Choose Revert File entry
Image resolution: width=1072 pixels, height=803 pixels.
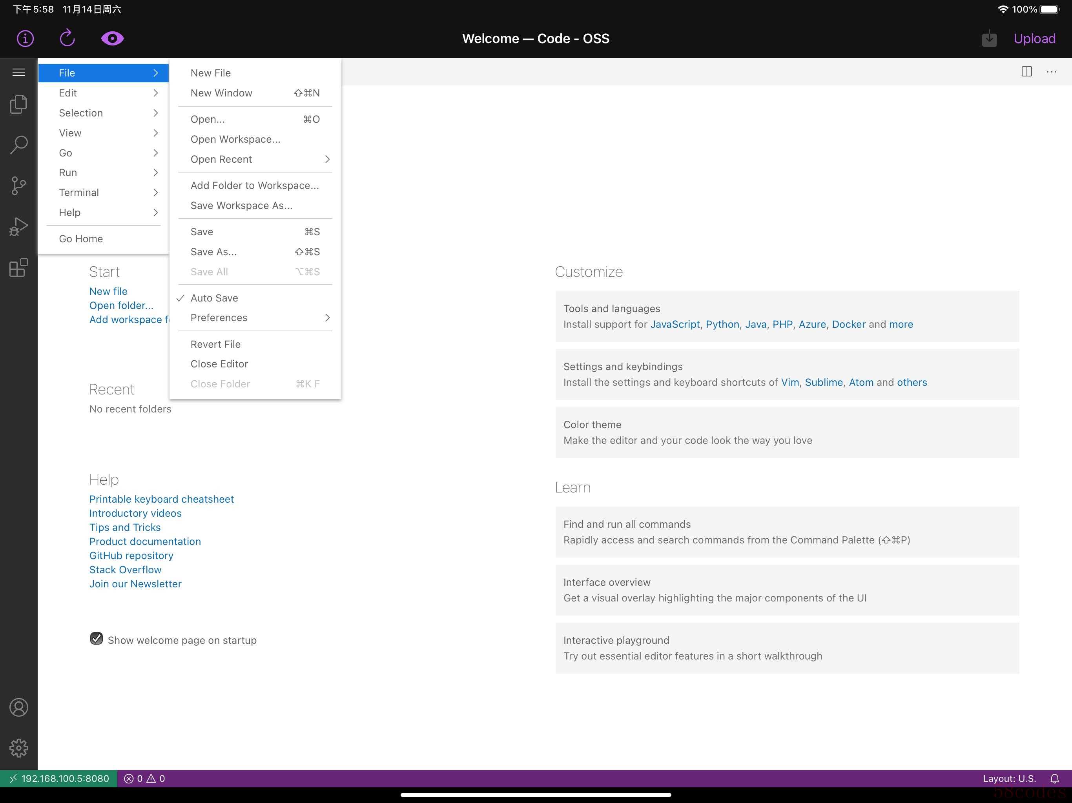(x=255, y=344)
